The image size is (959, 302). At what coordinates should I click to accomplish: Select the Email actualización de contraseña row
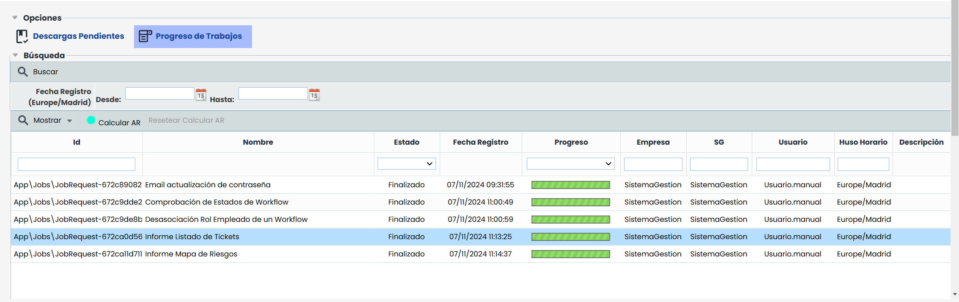pyautogui.click(x=207, y=185)
